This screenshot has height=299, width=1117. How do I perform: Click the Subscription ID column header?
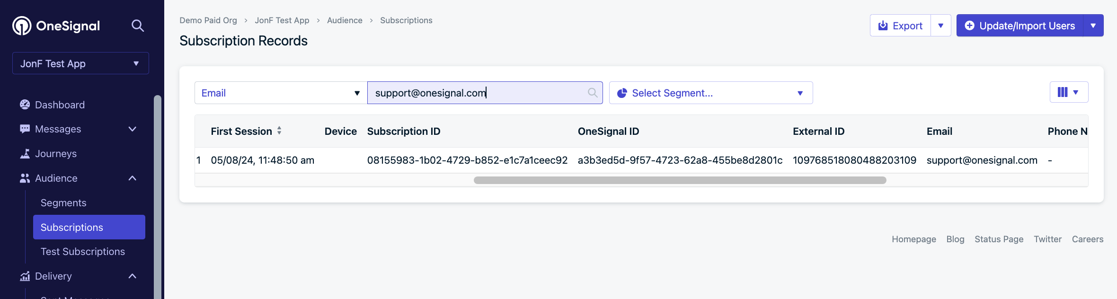pyautogui.click(x=404, y=131)
